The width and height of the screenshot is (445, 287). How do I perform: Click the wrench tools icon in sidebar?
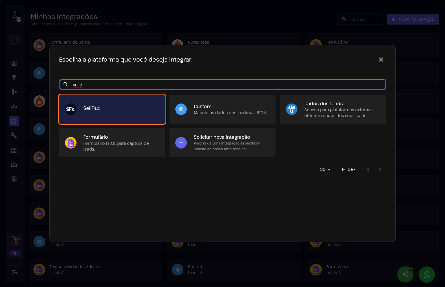[14, 135]
